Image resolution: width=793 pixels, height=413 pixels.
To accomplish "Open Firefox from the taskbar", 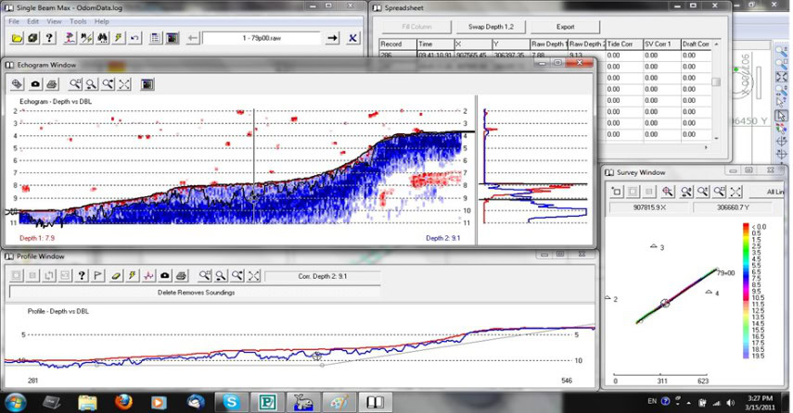I will [x=123, y=402].
